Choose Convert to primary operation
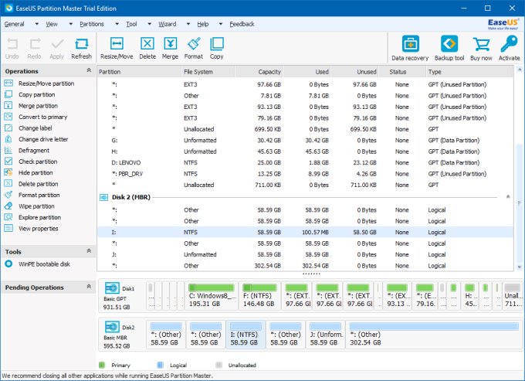The image size is (525, 381). pyautogui.click(x=36, y=117)
